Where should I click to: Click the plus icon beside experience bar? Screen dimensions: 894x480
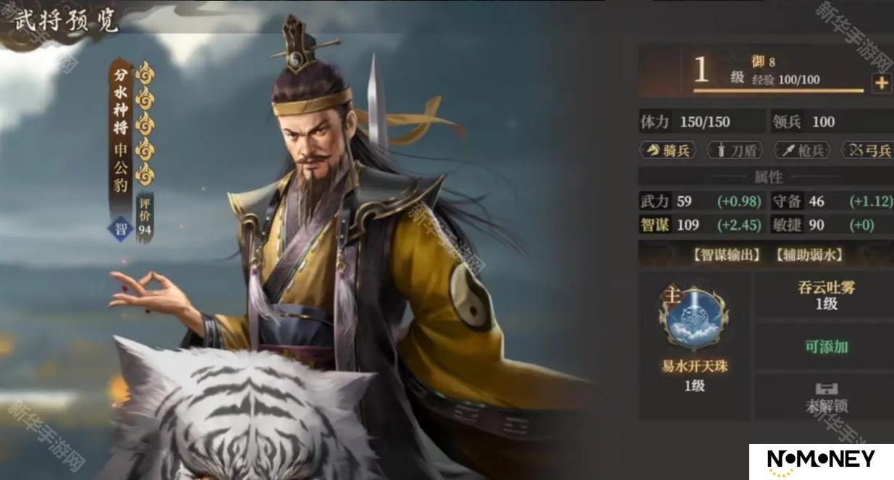881,82
